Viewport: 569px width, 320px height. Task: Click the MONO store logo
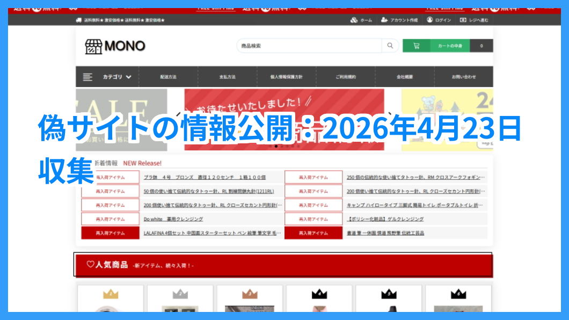115,46
